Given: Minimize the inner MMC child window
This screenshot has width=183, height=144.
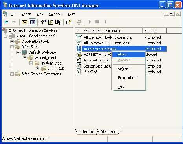Looking at the screenshot, I should point(166,14).
